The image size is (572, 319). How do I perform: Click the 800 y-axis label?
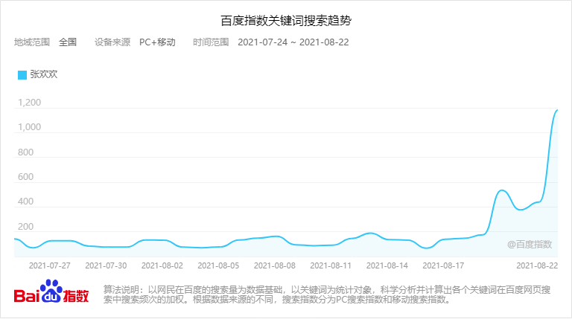pos(25,152)
